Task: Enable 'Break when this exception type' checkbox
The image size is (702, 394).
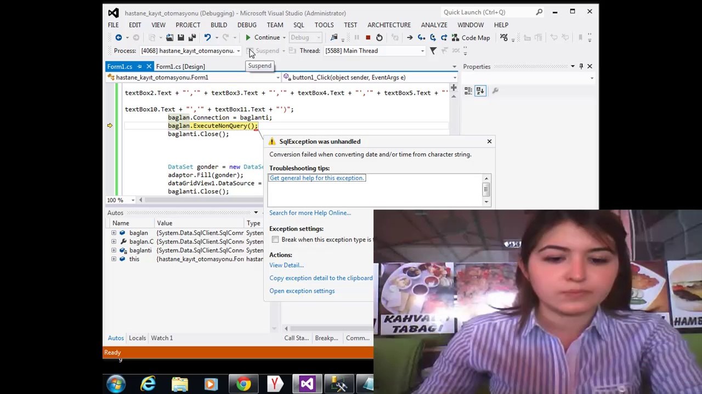Action: click(275, 240)
